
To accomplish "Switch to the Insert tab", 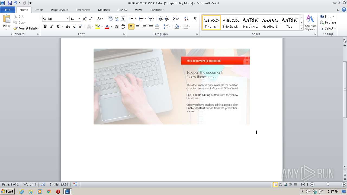I will [39, 10].
